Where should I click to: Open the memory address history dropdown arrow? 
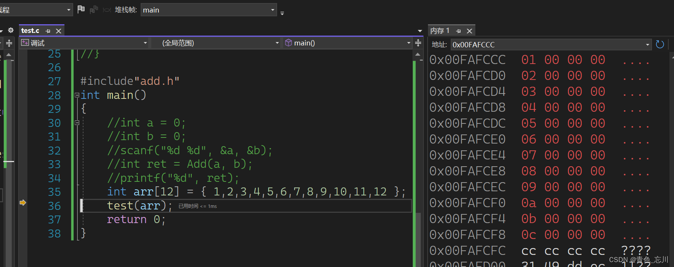[x=647, y=45]
